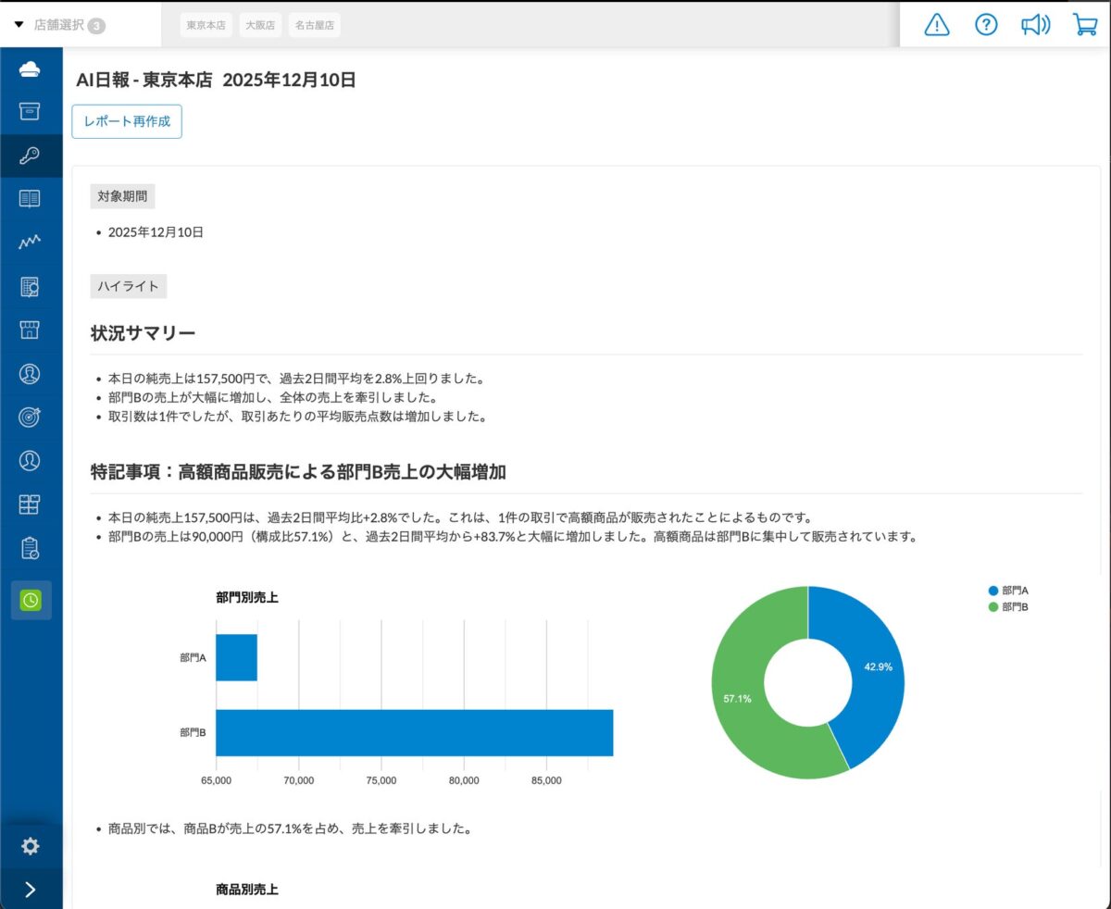Click the 部門B bar in the chart
The height and width of the screenshot is (909, 1111).
414,733
